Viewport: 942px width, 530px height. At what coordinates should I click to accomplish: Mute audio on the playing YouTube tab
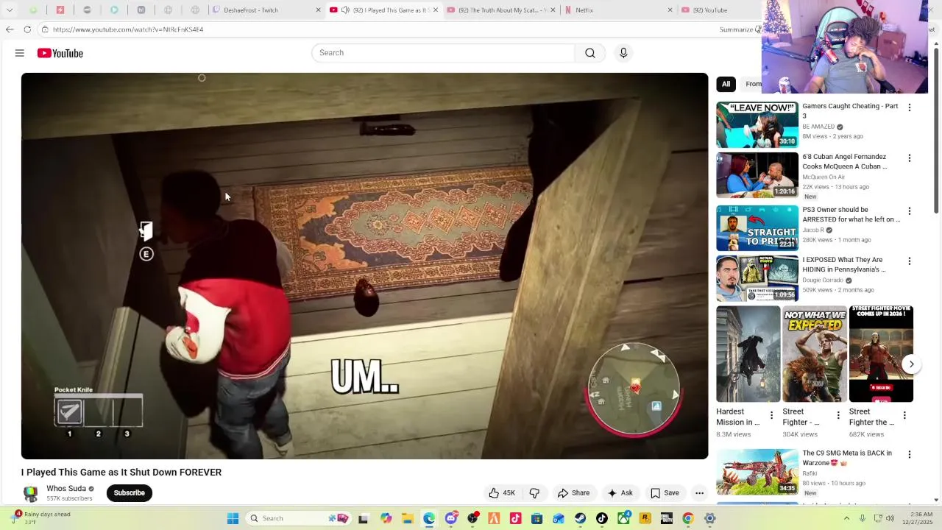pyautogui.click(x=345, y=10)
